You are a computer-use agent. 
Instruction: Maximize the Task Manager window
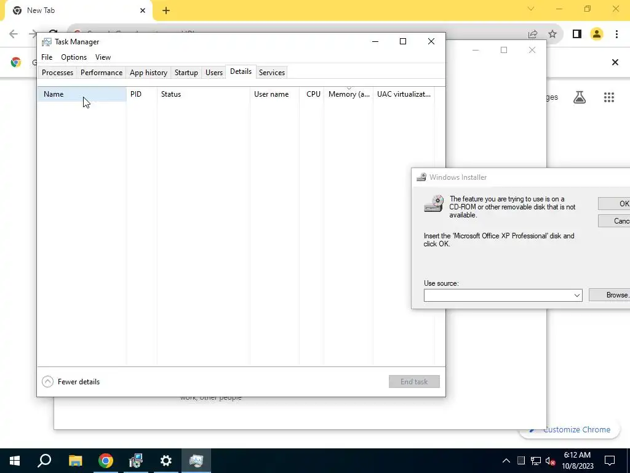[403, 41]
